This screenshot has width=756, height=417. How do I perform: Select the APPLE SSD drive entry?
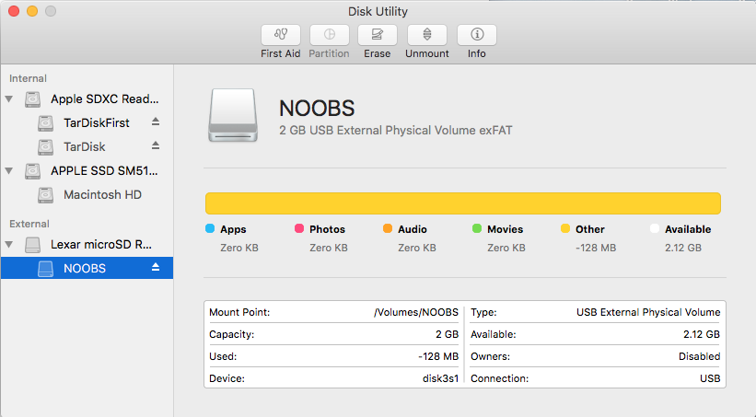coord(104,171)
